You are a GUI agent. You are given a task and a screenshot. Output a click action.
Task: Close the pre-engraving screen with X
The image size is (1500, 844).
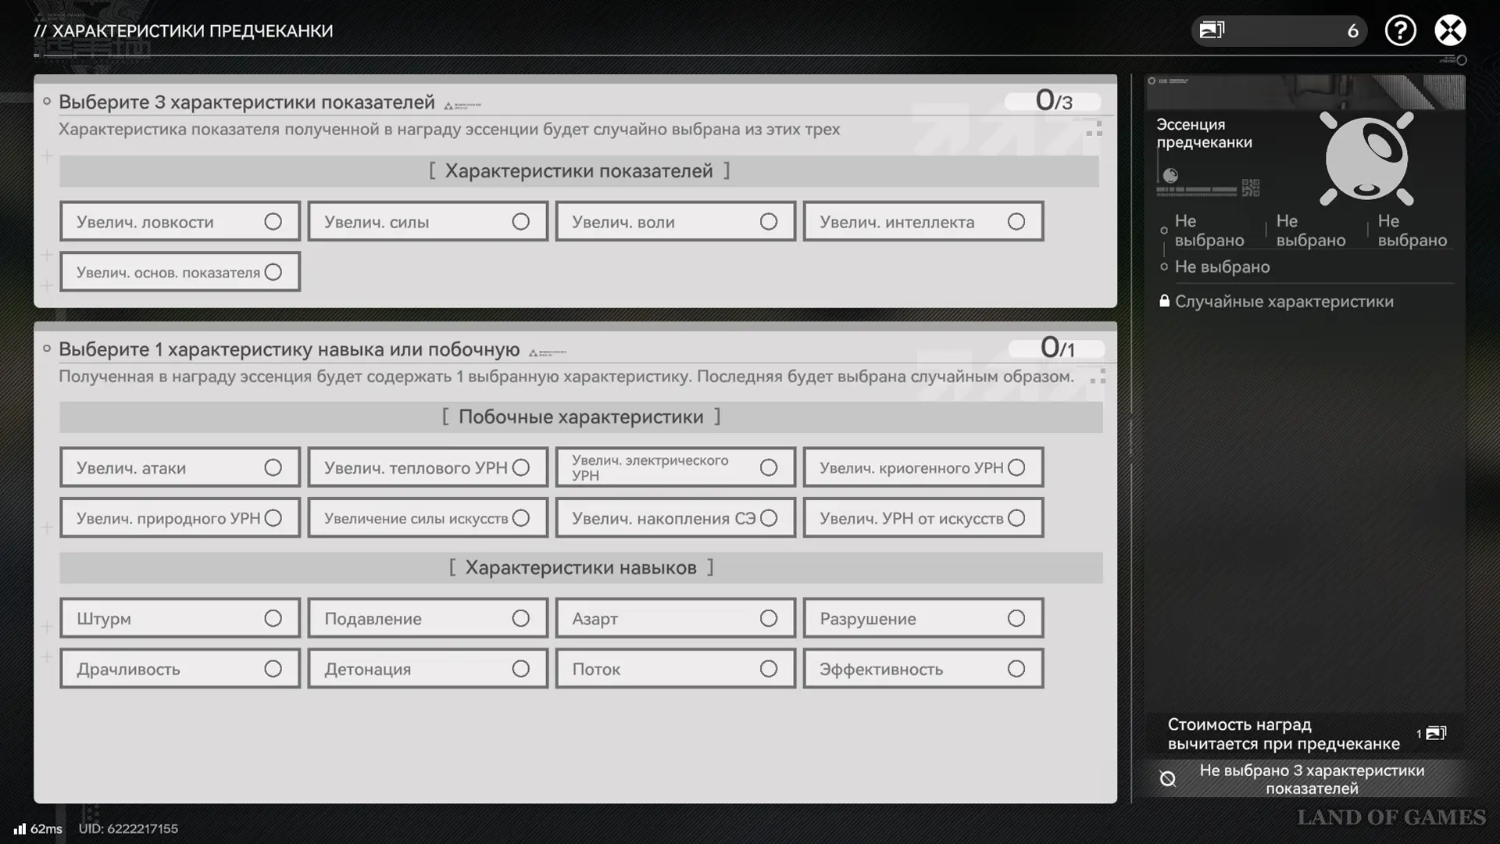tap(1450, 30)
